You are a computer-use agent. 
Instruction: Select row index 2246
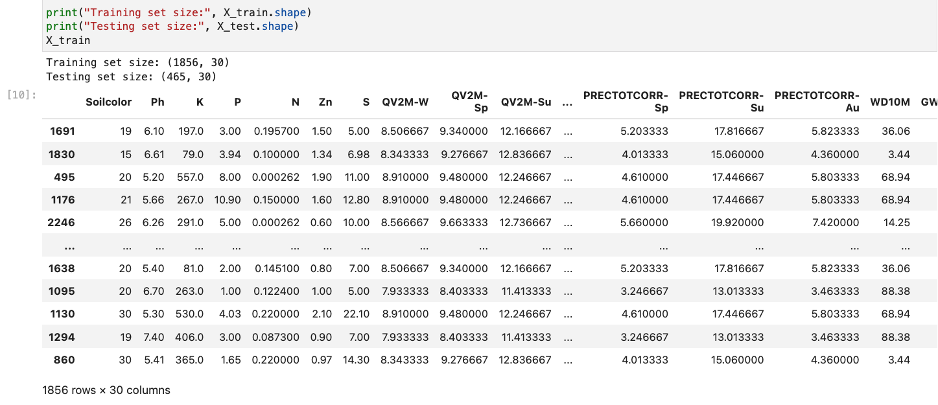(x=61, y=222)
